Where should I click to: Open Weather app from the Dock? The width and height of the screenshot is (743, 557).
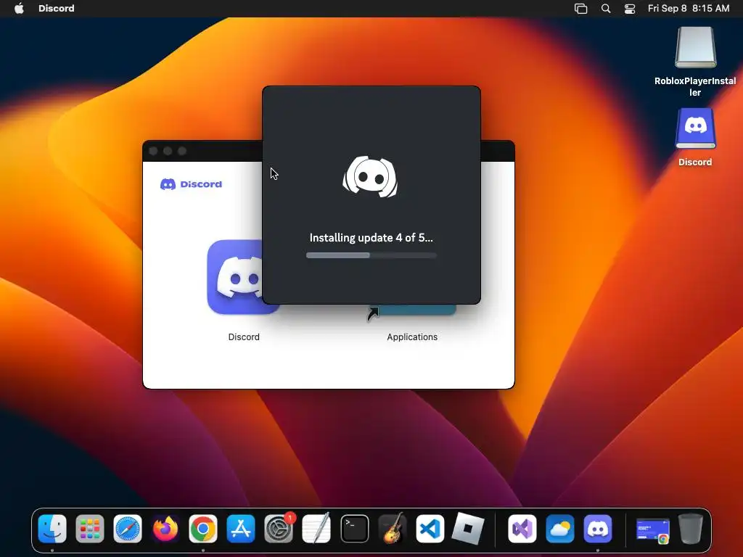[560, 529]
